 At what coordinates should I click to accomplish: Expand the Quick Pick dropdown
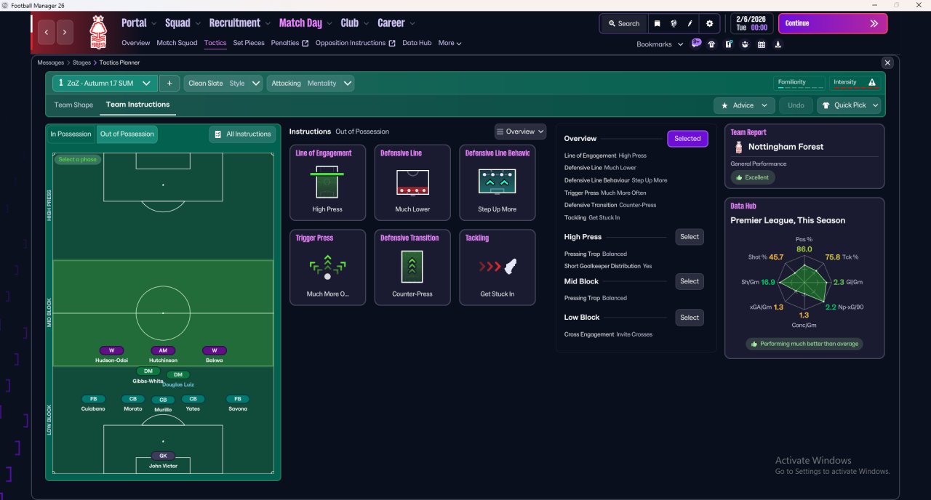click(x=849, y=105)
